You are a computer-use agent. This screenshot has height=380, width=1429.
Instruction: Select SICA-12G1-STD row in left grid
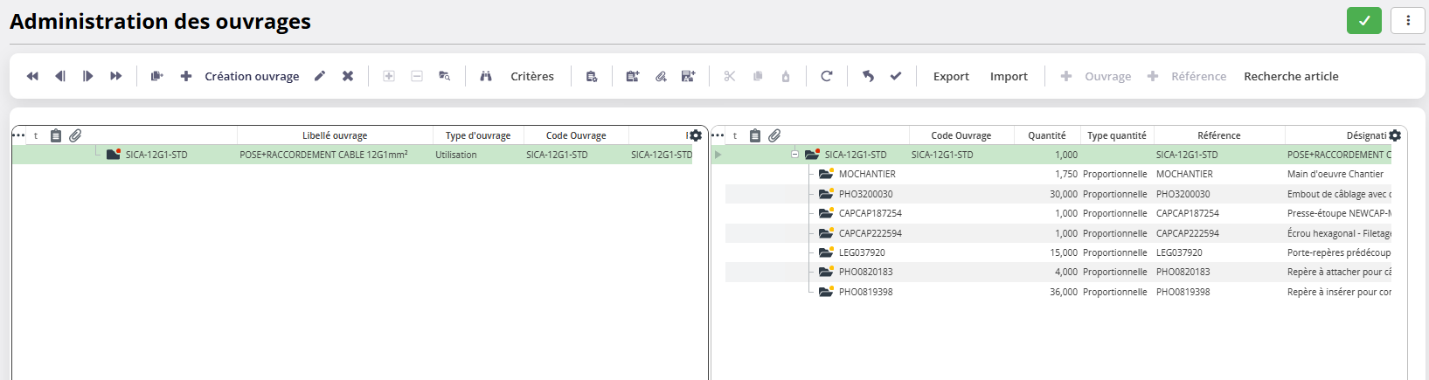point(352,155)
